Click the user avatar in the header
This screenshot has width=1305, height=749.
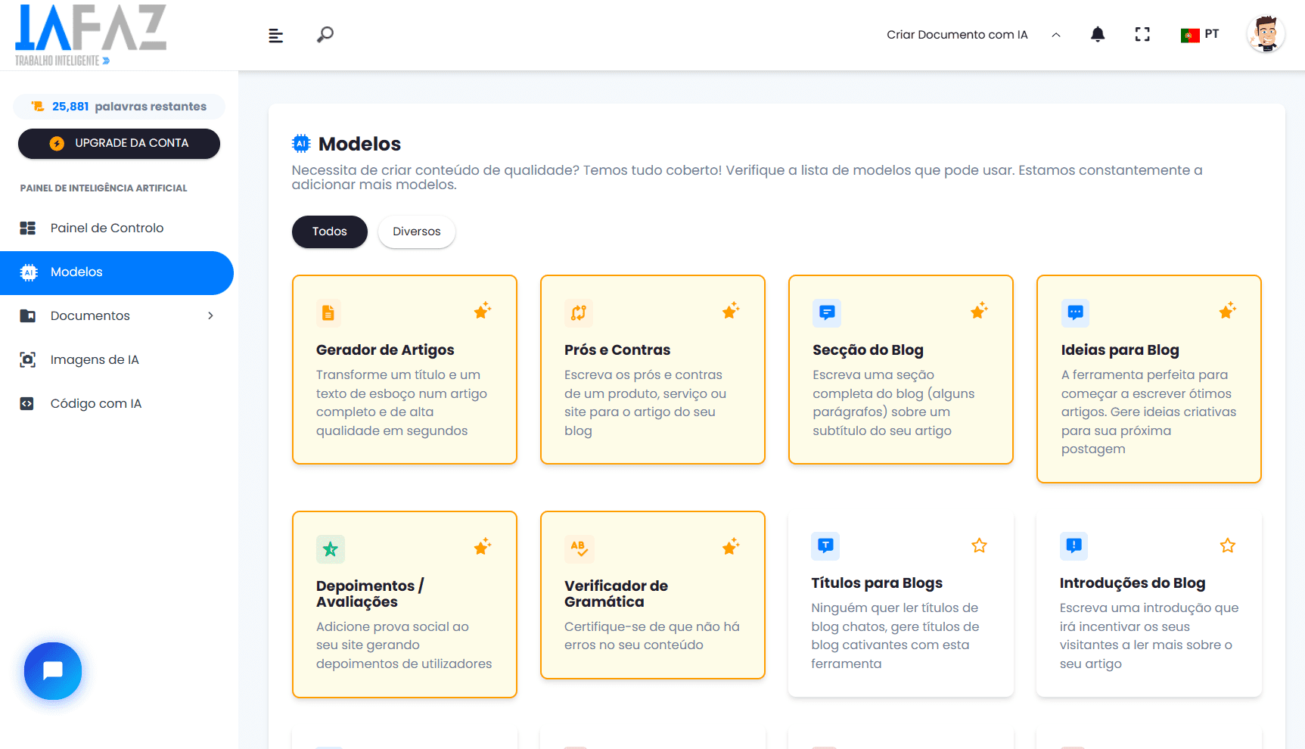click(1265, 35)
